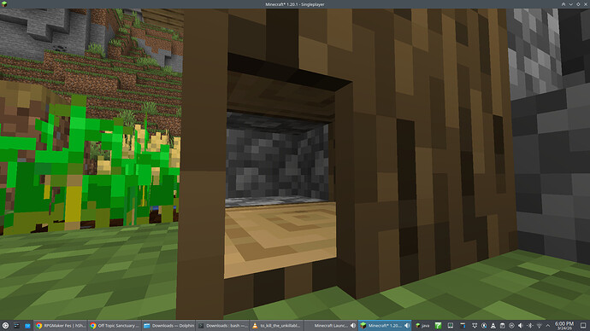This screenshot has height=331, width=590.
Task: Expand hidden system tray icons arrow
Action: coord(547,325)
